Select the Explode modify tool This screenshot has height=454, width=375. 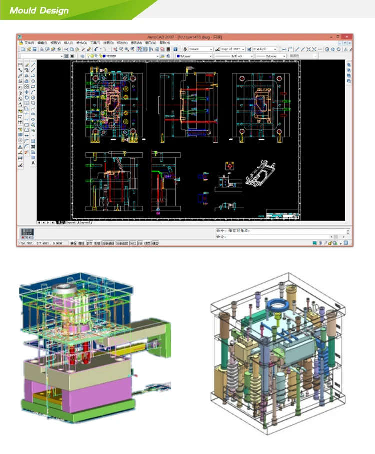[27, 152]
